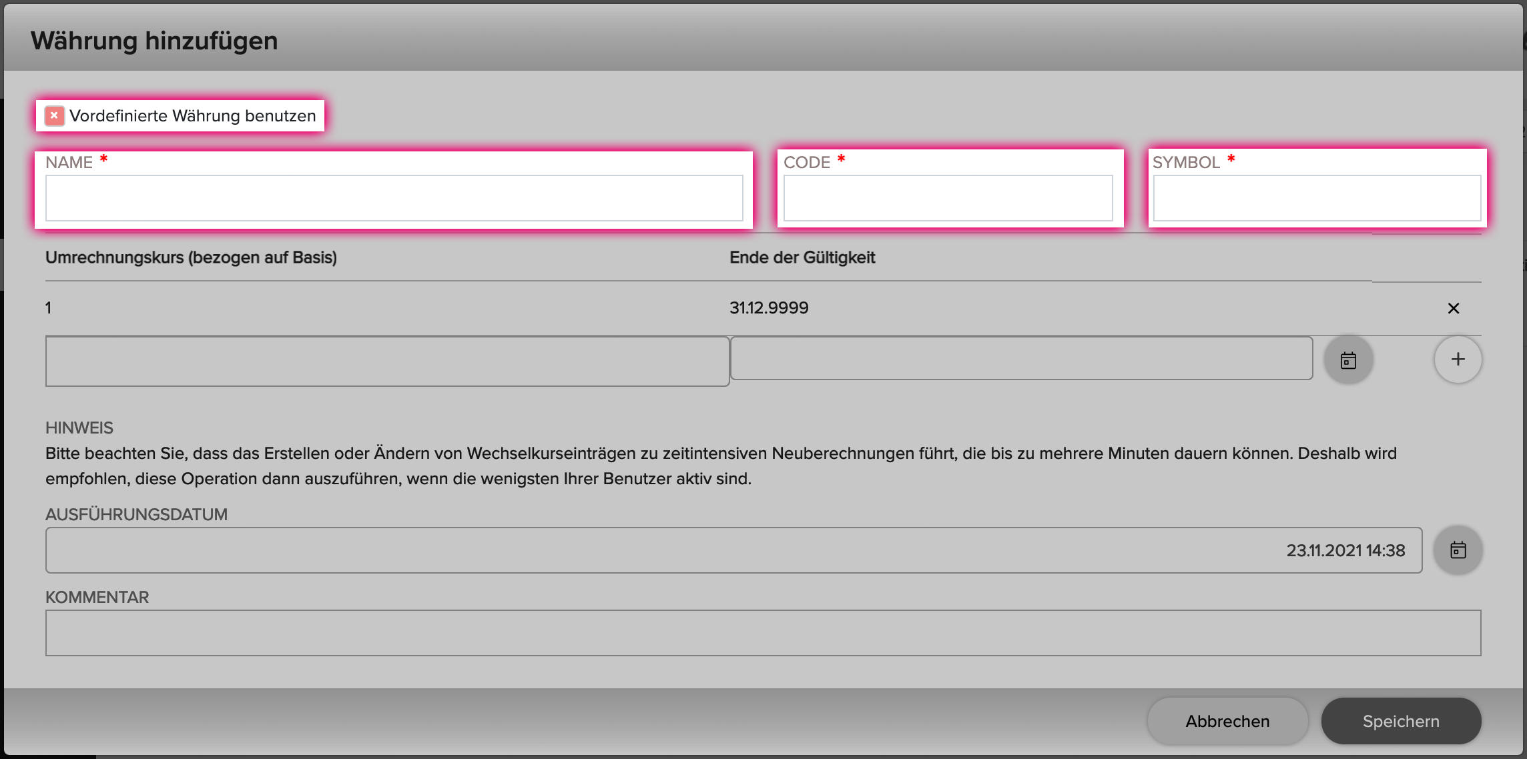Click the HINWEIS heading
1527x759 pixels.
[79, 428]
